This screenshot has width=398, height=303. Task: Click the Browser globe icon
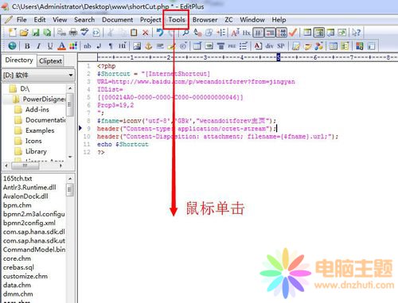coord(12,46)
